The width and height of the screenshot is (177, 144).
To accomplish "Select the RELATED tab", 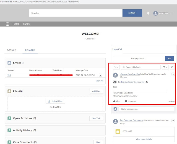I will (x=30, y=50).
